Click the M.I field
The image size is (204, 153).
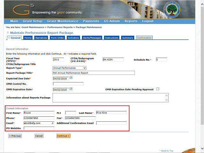point(71,113)
